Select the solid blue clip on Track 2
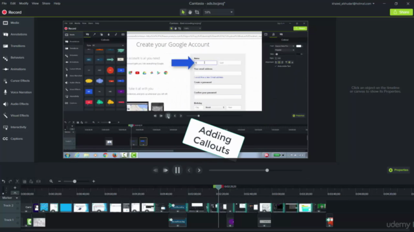This screenshot has width=414, height=232. [66, 208]
